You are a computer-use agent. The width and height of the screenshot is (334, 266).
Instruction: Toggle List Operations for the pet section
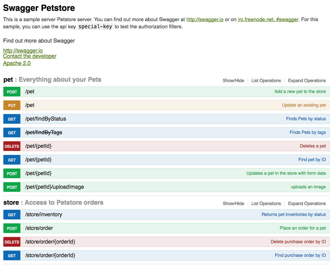(x=266, y=80)
